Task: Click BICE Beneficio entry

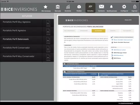Action: 117,55
